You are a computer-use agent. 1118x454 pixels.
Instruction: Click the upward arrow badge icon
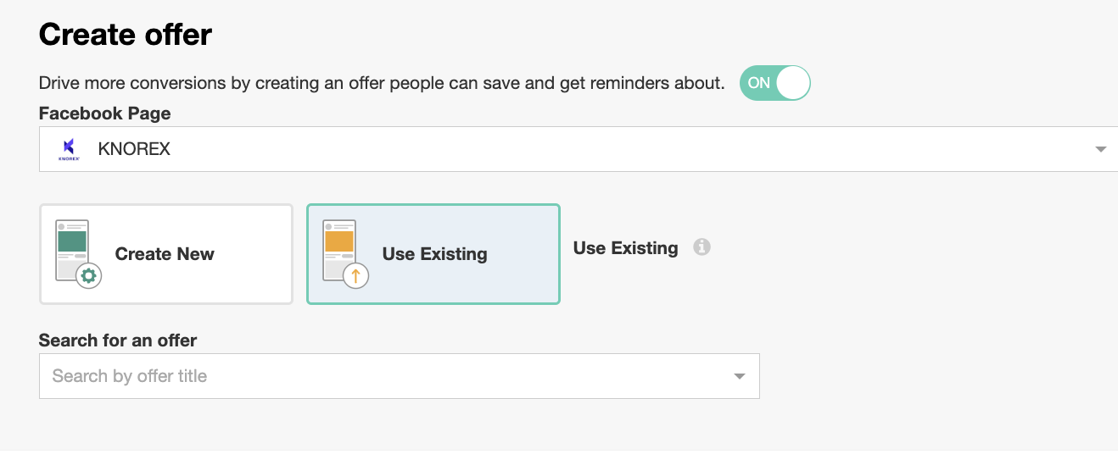(355, 276)
